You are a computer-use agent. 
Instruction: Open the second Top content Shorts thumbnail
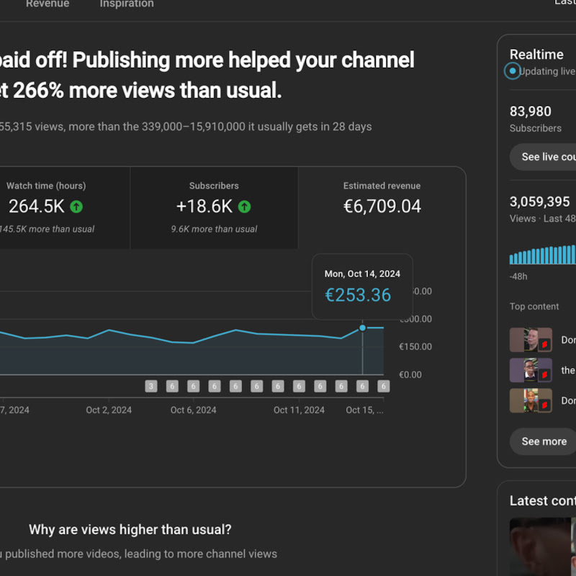pyautogui.click(x=531, y=370)
